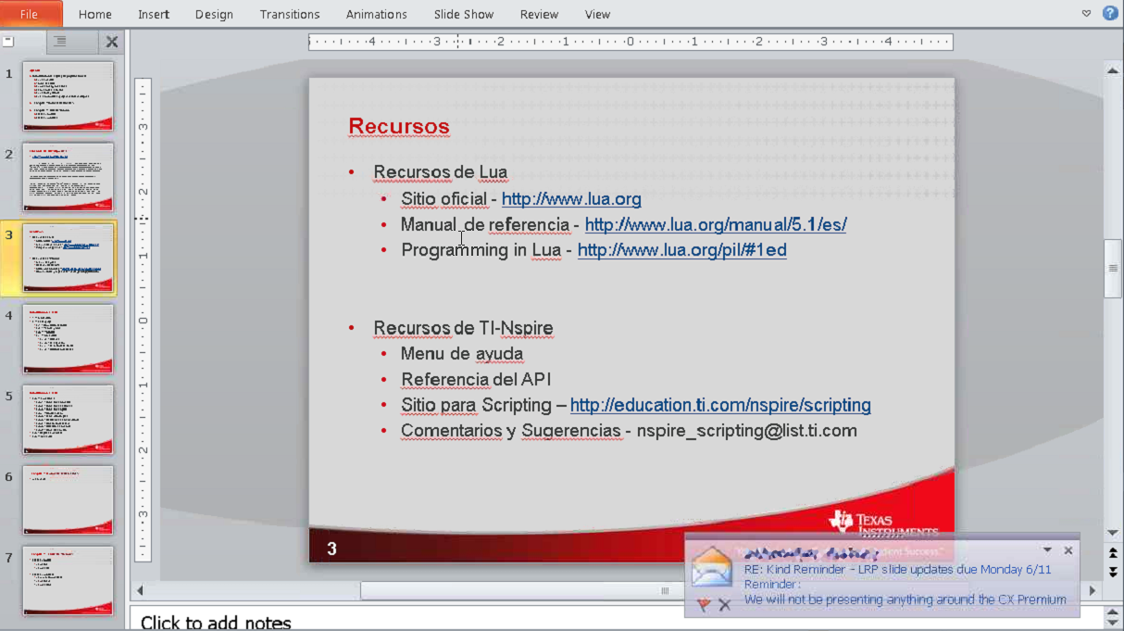Open the lua.org/pil/#1ed link
The image size is (1124, 631).
point(682,250)
